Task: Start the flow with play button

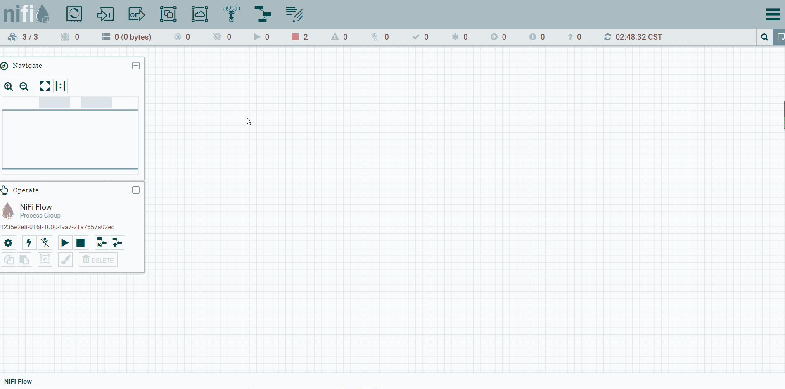Action: tap(65, 243)
